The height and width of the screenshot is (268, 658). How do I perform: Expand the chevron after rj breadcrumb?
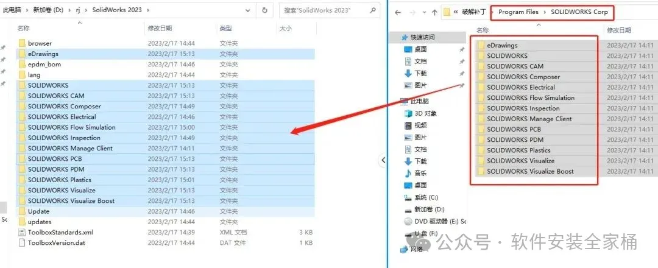point(87,10)
